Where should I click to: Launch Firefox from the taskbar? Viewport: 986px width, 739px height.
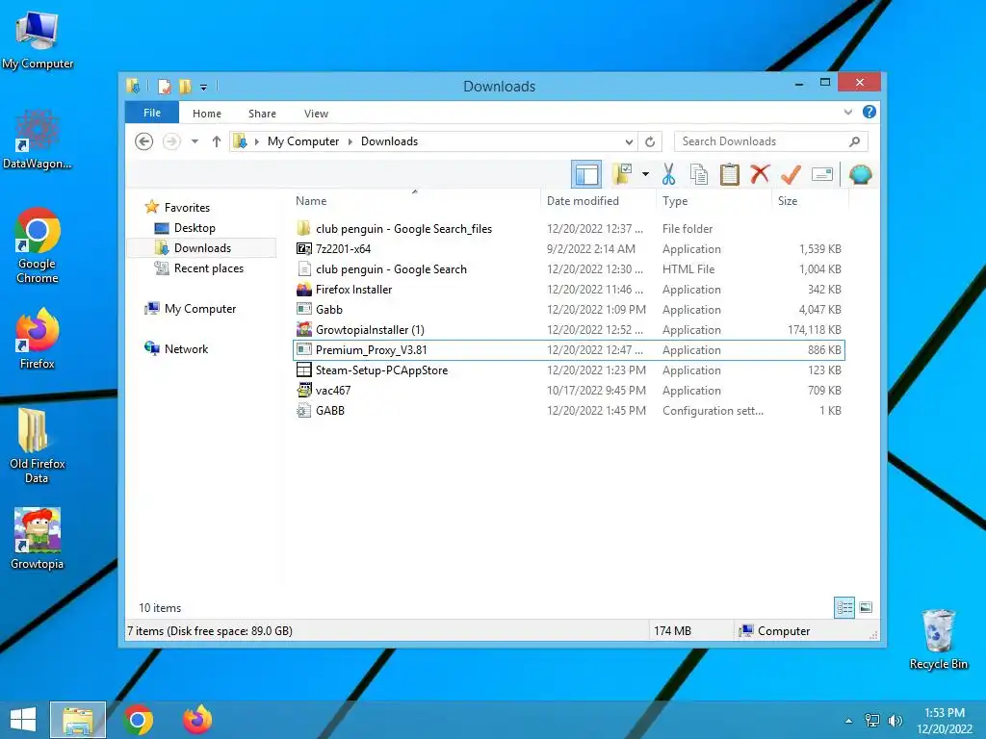point(197,720)
